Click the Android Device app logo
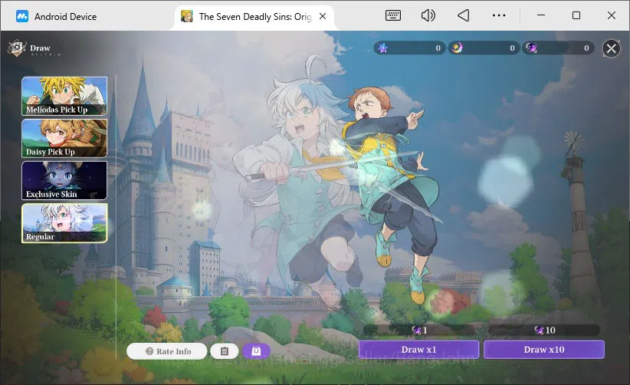 [x=22, y=16]
